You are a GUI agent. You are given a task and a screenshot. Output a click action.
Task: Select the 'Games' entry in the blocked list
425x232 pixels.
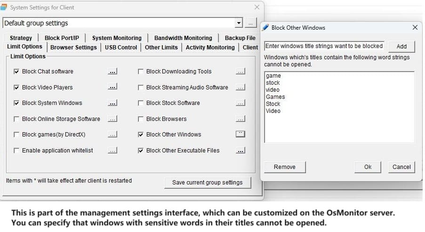click(x=275, y=97)
